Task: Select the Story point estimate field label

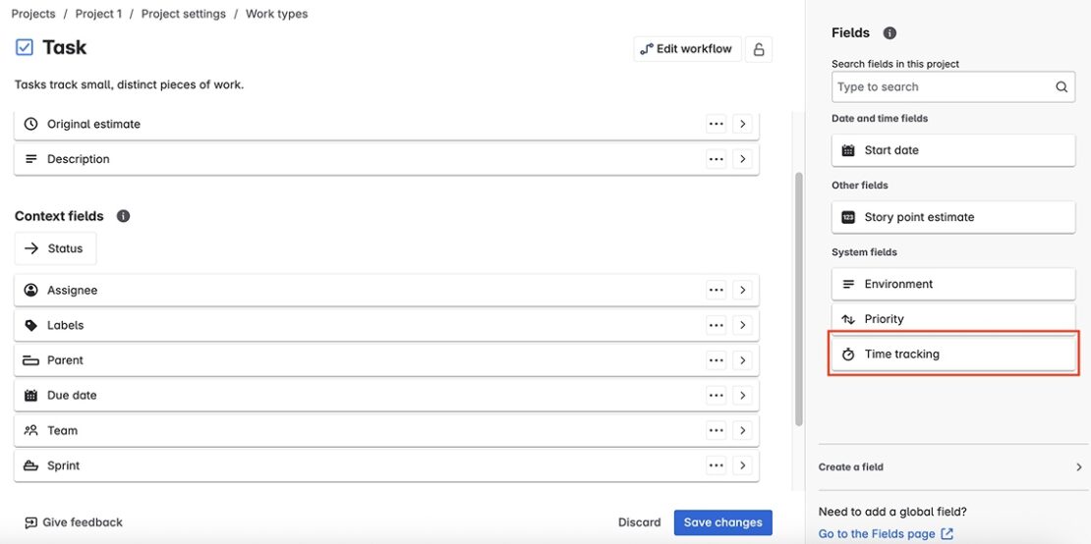Action: tap(919, 217)
